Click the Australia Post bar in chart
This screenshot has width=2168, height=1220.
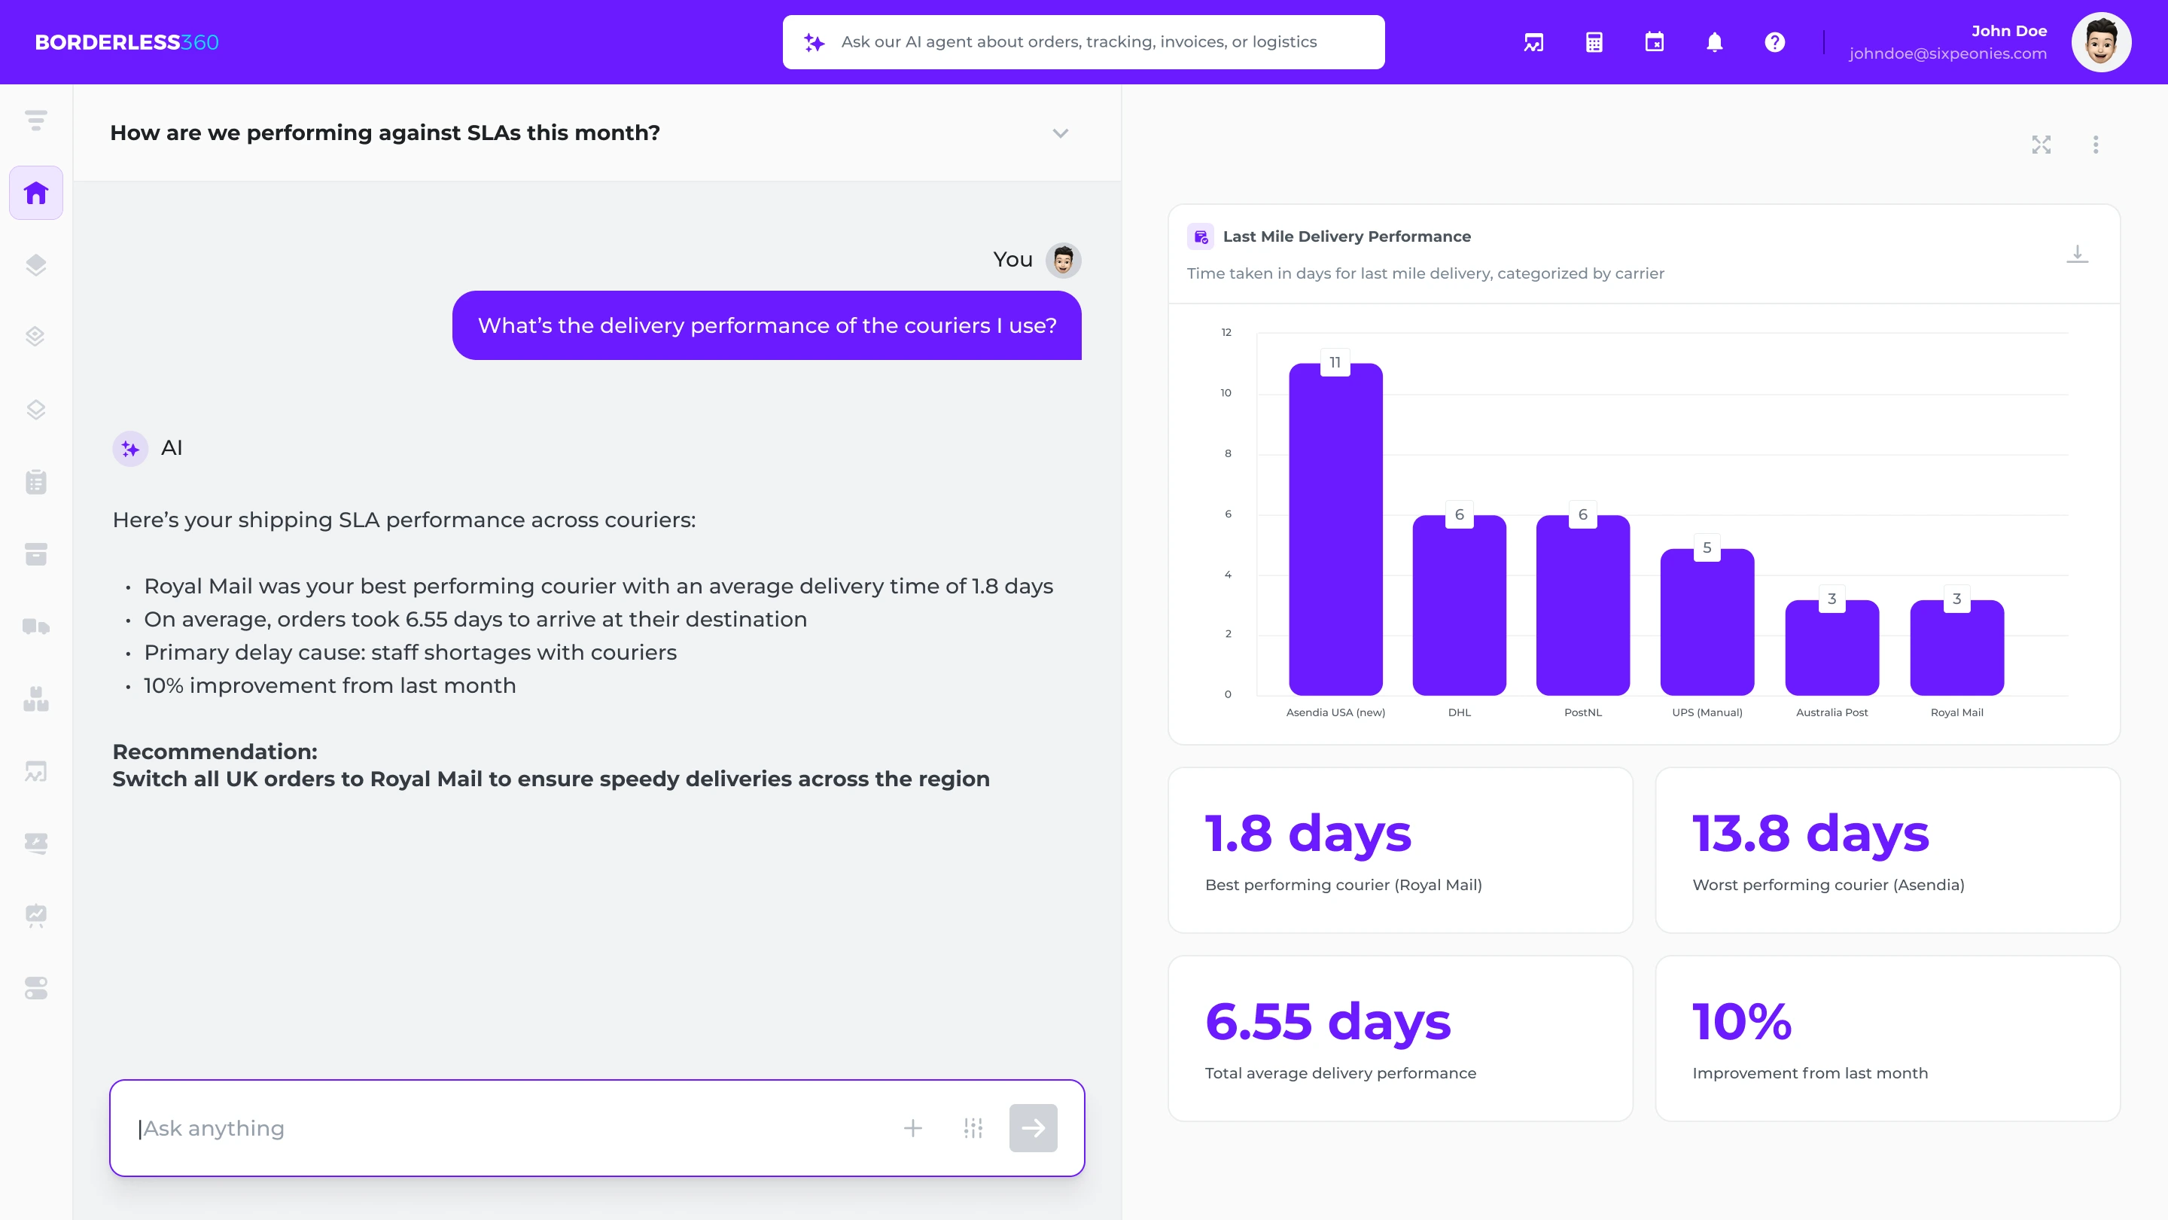[x=1832, y=647]
